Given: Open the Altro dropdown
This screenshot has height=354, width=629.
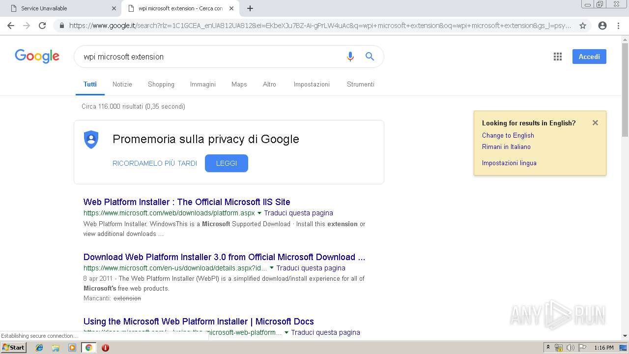Looking at the screenshot, I should pos(270,85).
